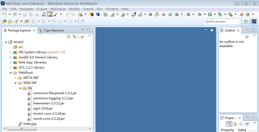Click the Collapse All icon in Package Explorer
259x132 pixels.
point(69,37)
